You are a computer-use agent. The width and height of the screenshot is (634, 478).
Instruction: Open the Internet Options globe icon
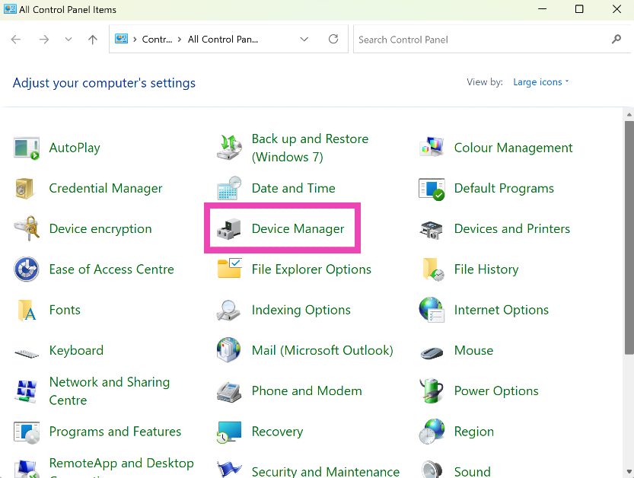pos(432,310)
